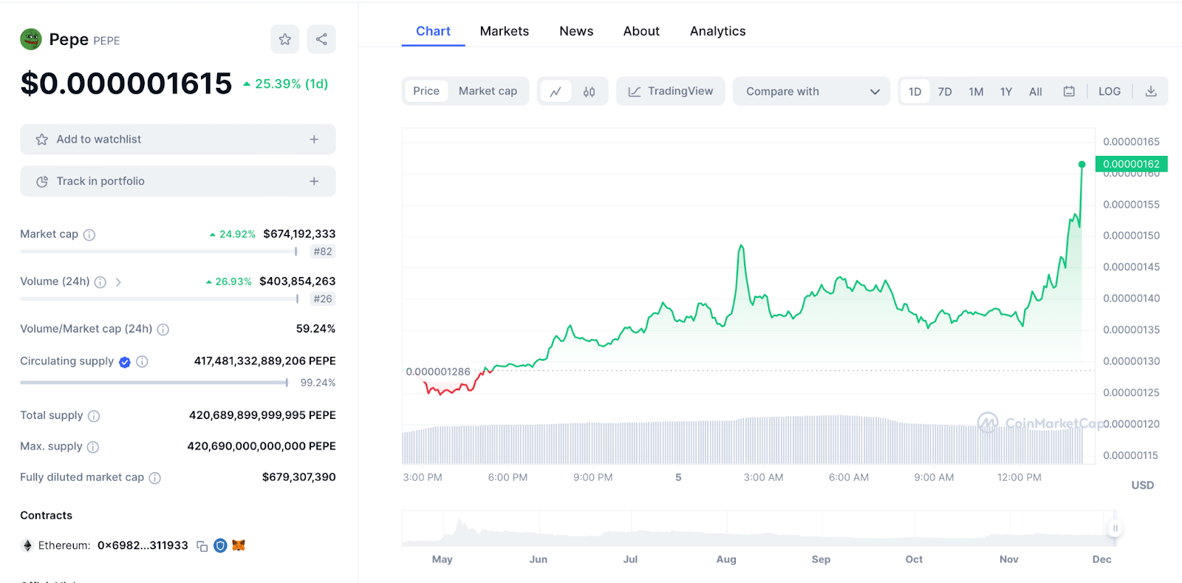Open the About tab
The height and width of the screenshot is (583, 1182).
641,31
